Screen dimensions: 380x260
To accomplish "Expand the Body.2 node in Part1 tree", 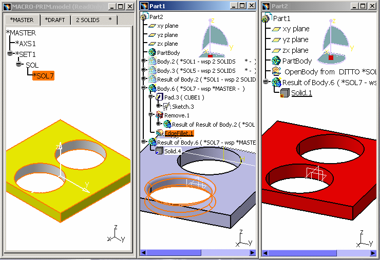I will 144,62.
